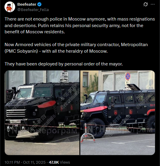
Task: Click the license plate in left photo
Action: pyautogui.click(x=15, y=122)
